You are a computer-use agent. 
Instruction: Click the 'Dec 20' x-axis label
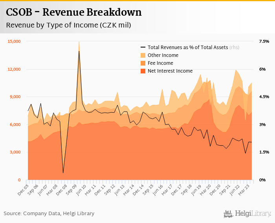215,190
